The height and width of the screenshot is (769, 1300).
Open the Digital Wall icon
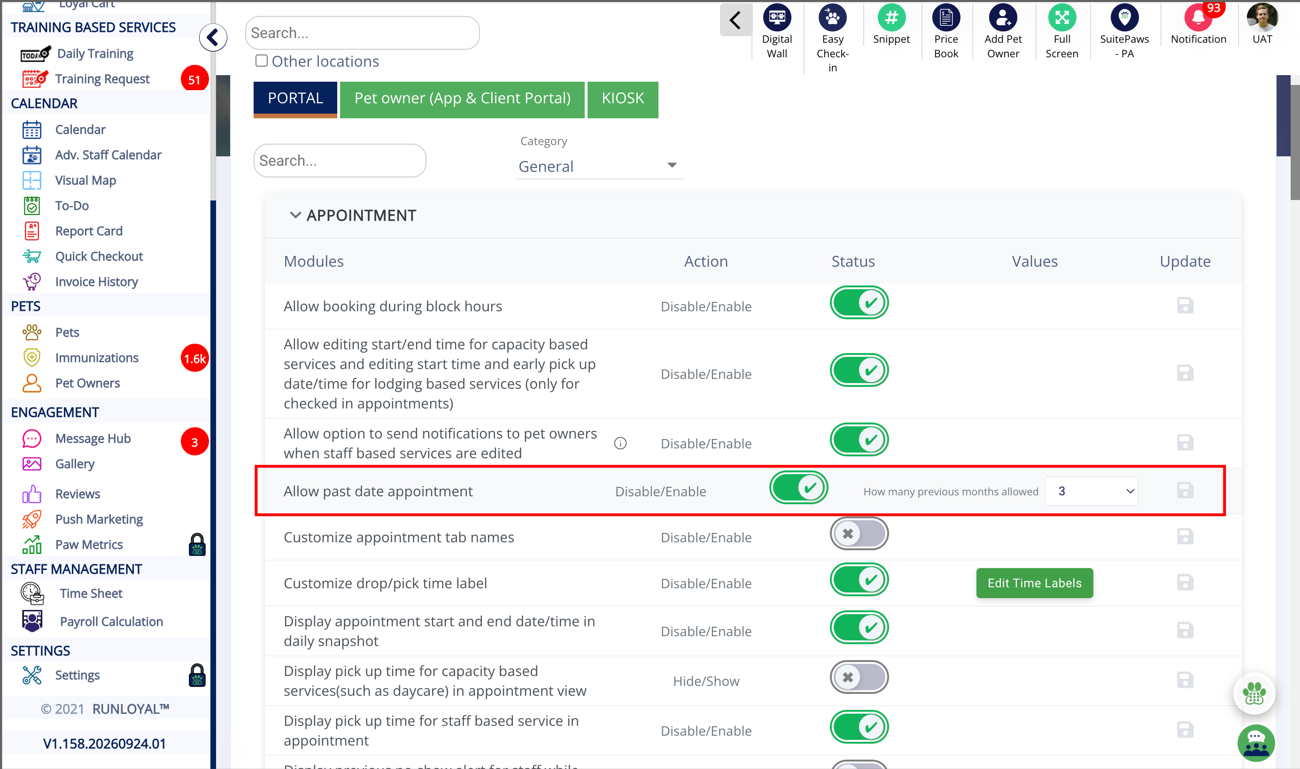(x=776, y=18)
